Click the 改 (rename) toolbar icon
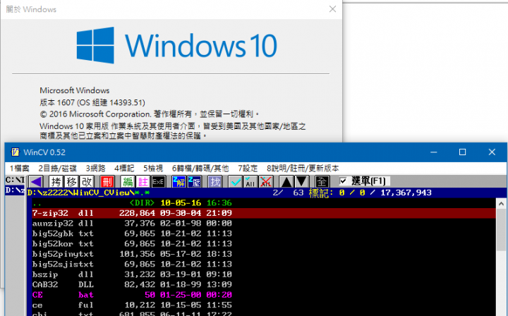Image resolution: width=508 pixels, height=316 pixels. [x=87, y=182]
